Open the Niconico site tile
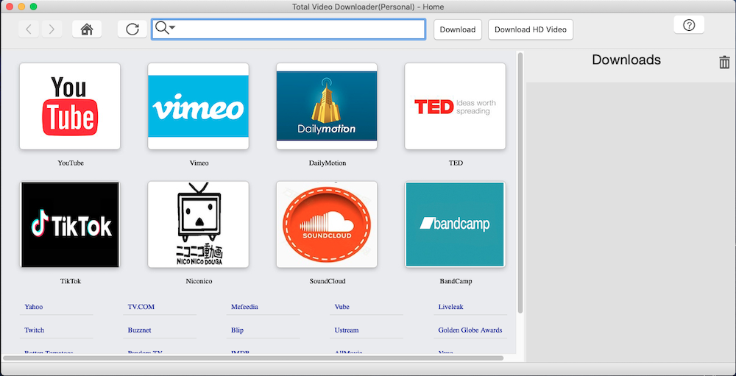 coord(198,224)
